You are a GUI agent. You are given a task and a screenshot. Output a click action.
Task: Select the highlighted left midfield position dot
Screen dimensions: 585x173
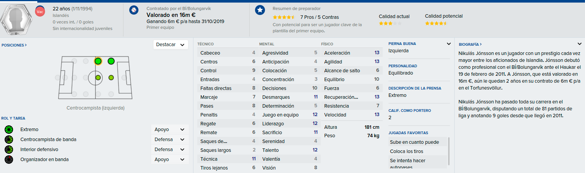pyautogui.click(x=98, y=61)
